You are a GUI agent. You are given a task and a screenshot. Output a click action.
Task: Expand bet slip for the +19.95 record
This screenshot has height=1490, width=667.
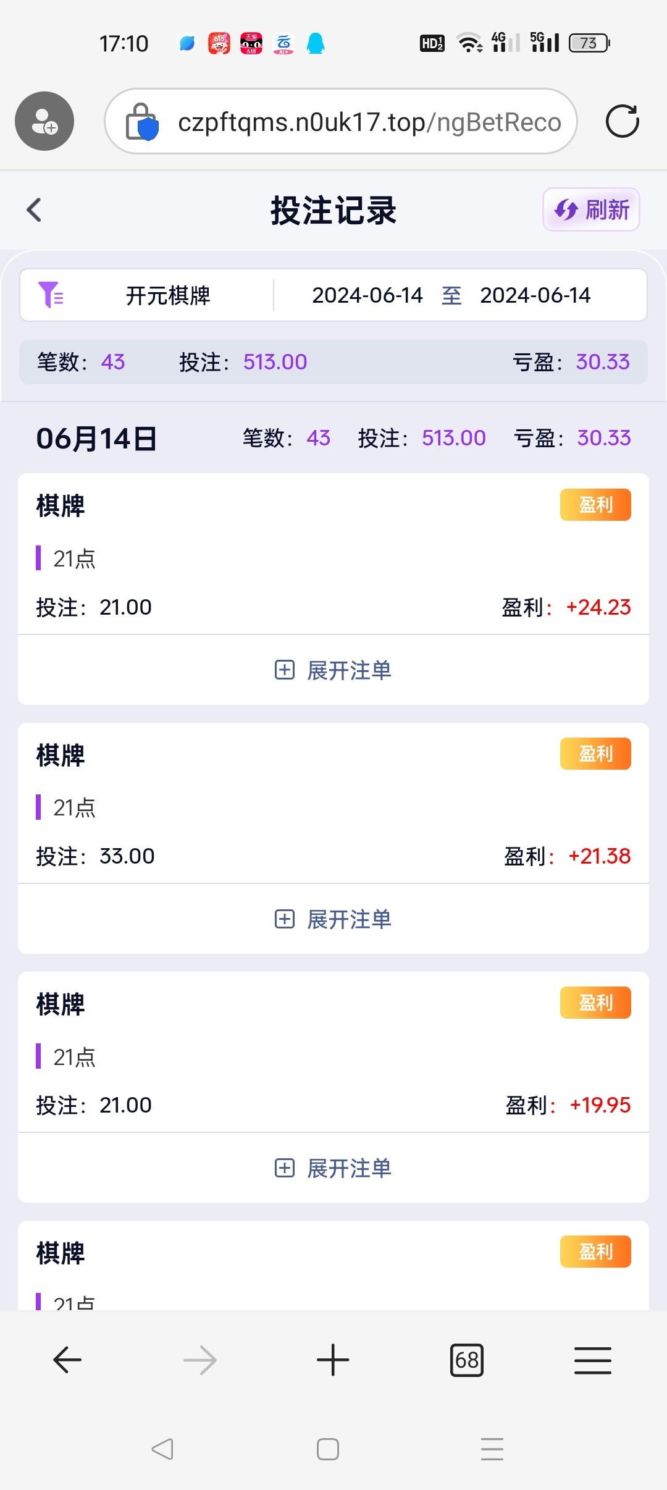coord(333,1168)
